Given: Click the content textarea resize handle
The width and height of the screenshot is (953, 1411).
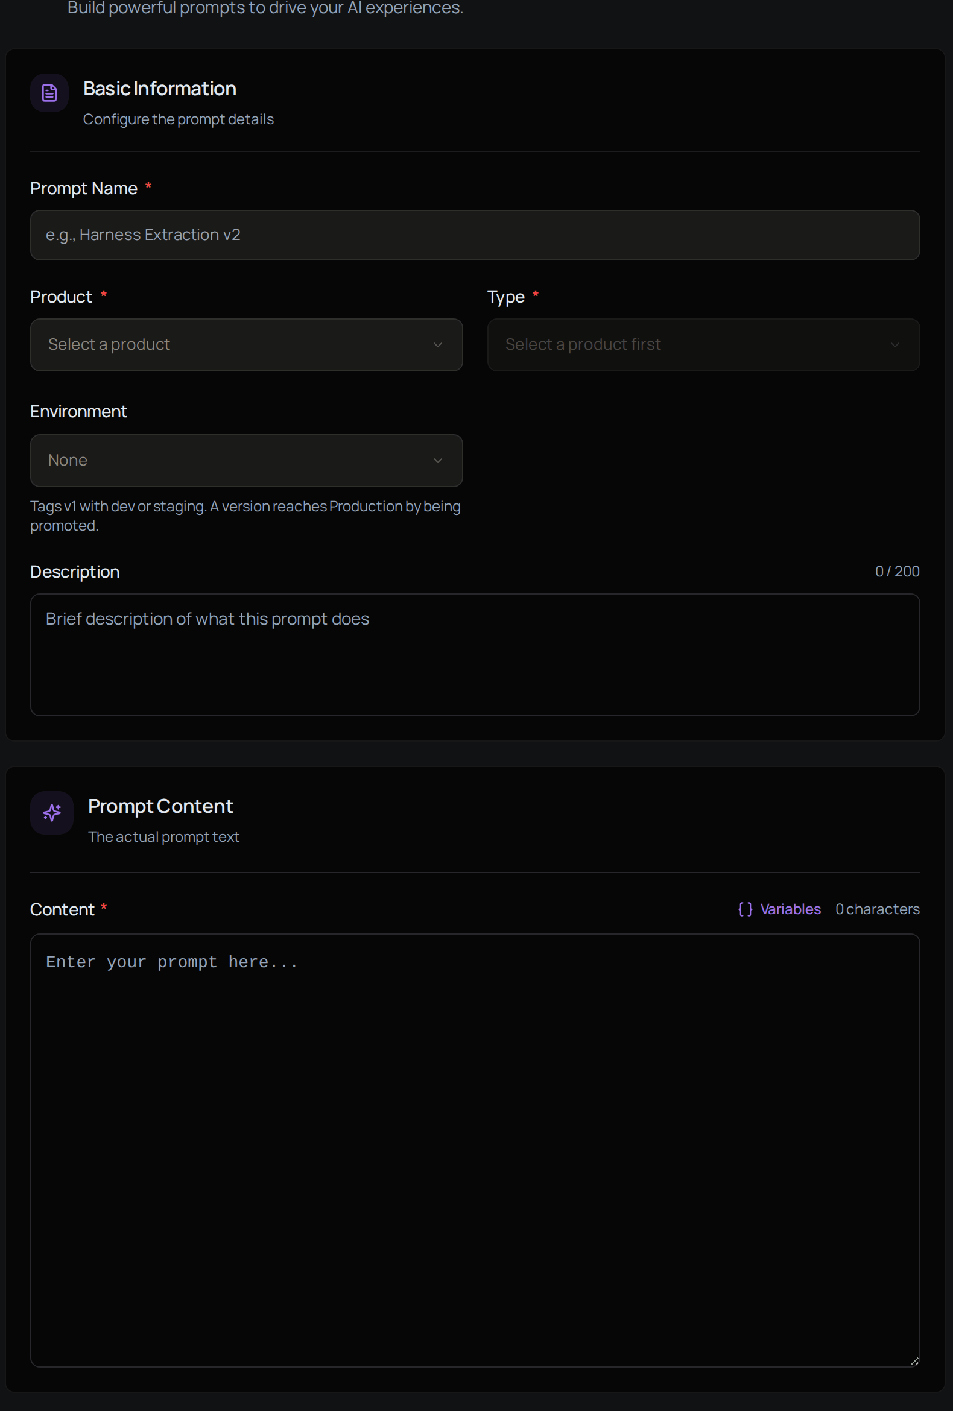Looking at the screenshot, I should pos(914,1360).
